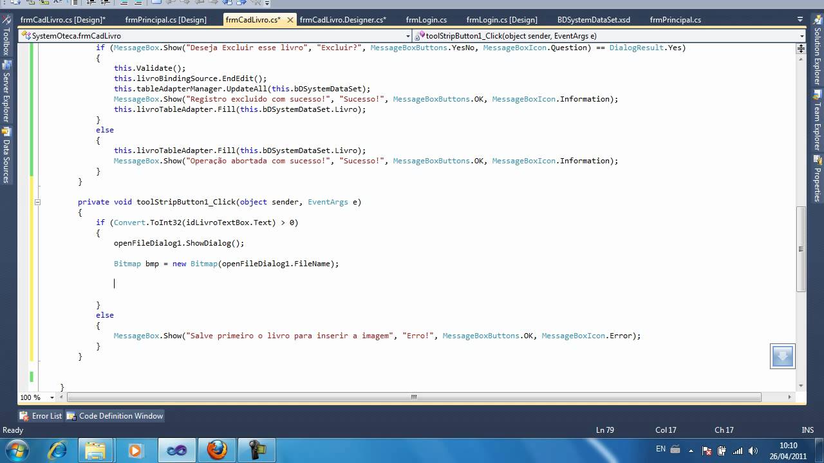Switch to the frmPrincipal.cs tab
The height and width of the screenshot is (463, 824).
(x=675, y=20)
